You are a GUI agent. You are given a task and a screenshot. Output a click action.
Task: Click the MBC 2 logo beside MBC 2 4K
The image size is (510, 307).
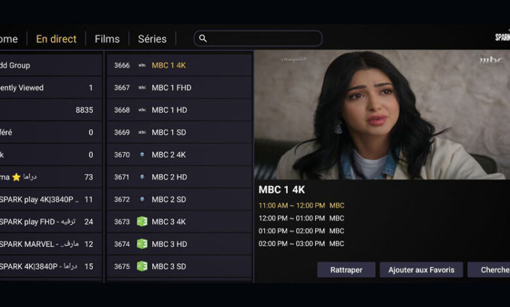click(x=142, y=155)
